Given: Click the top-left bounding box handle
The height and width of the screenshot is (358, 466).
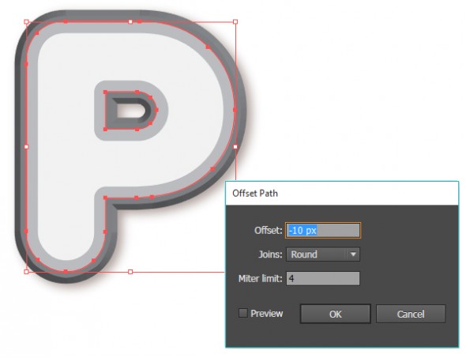Looking at the screenshot, I should (26, 21).
